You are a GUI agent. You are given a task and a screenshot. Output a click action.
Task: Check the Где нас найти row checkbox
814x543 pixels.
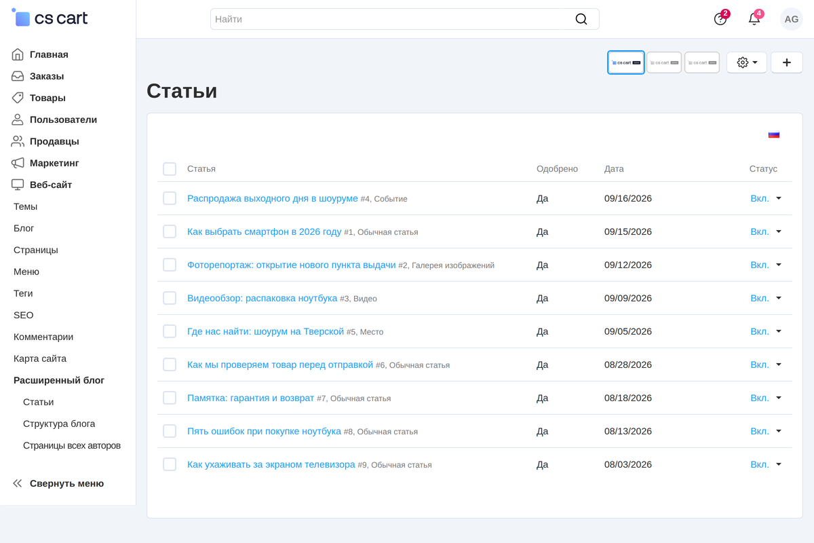170,331
